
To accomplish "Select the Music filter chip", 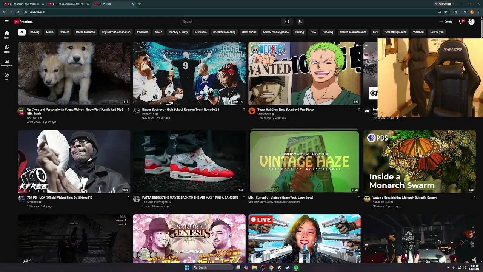I will pos(50,32).
